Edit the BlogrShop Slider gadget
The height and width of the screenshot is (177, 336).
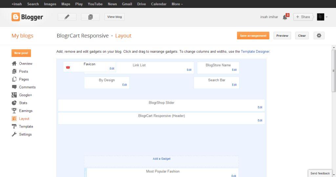(260, 107)
